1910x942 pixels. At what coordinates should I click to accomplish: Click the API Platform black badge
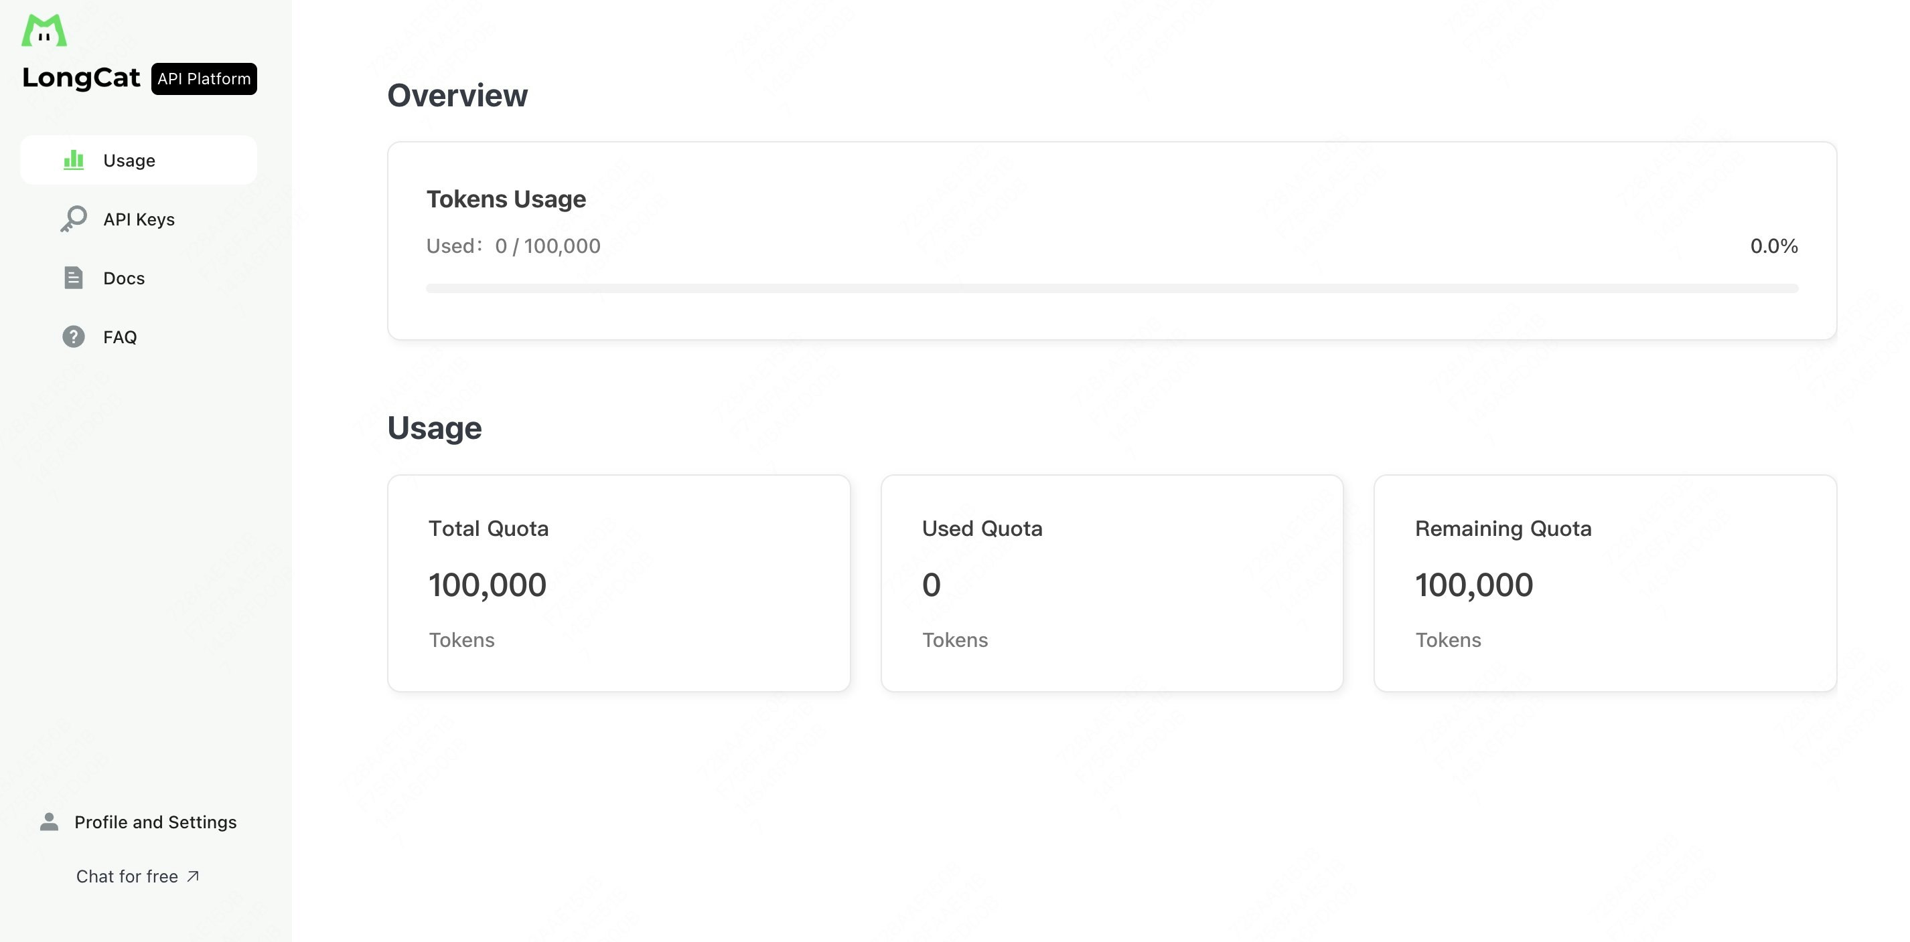point(204,78)
